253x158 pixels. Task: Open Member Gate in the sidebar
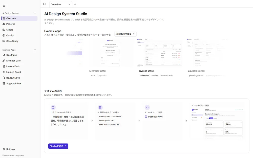pyautogui.click(x=19, y=61)
